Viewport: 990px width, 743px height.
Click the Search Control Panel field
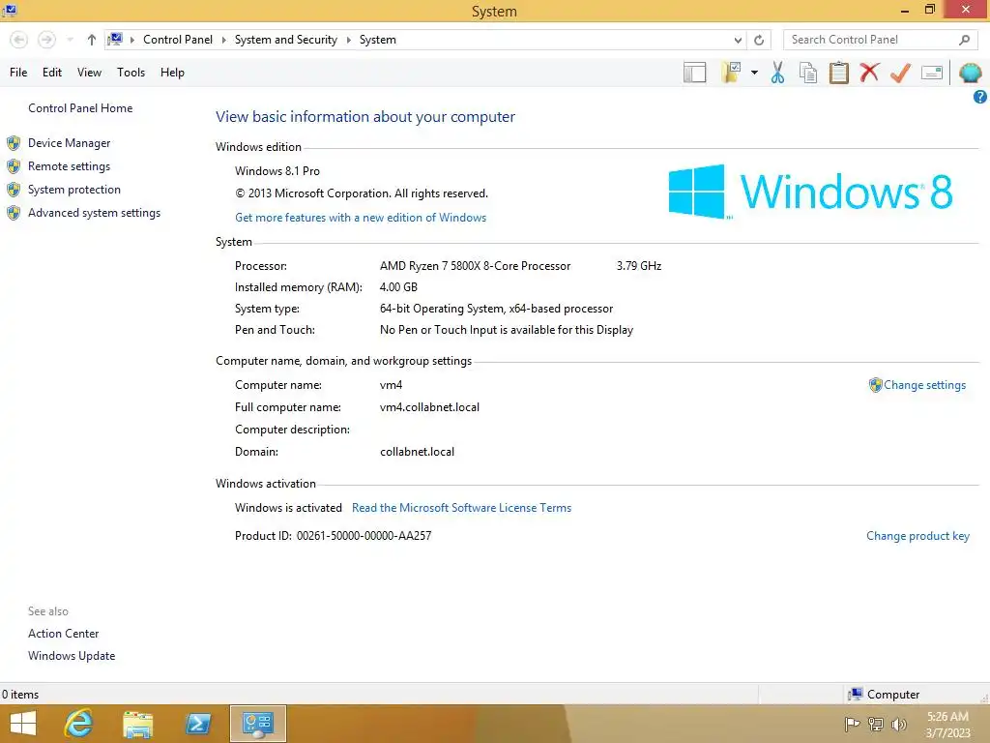click(x=871, y=40)
